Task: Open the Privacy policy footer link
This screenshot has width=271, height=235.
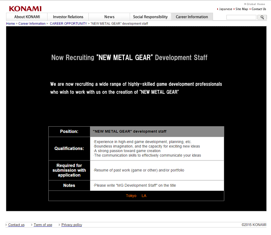Action: point(72,225)
